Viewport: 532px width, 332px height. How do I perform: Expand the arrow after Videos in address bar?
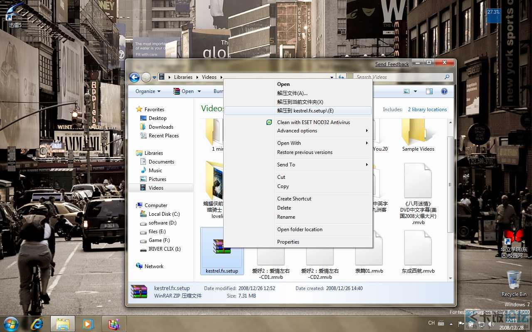pyautogui.click(x=222, y=77)
